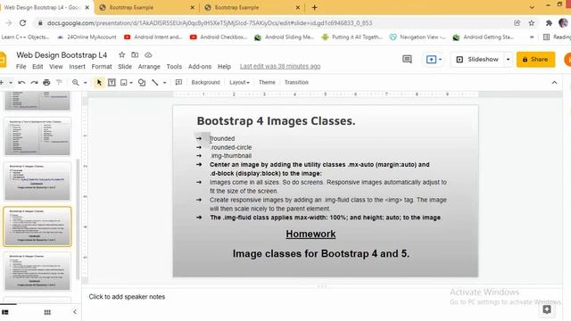Click the Transition button

[x=296, y=82]
